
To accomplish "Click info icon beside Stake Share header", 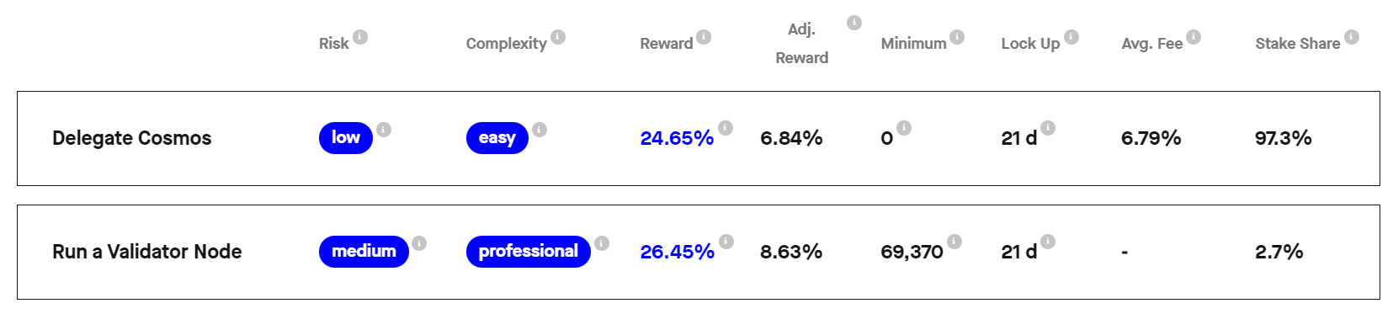I will click(x=1352, y=37).
